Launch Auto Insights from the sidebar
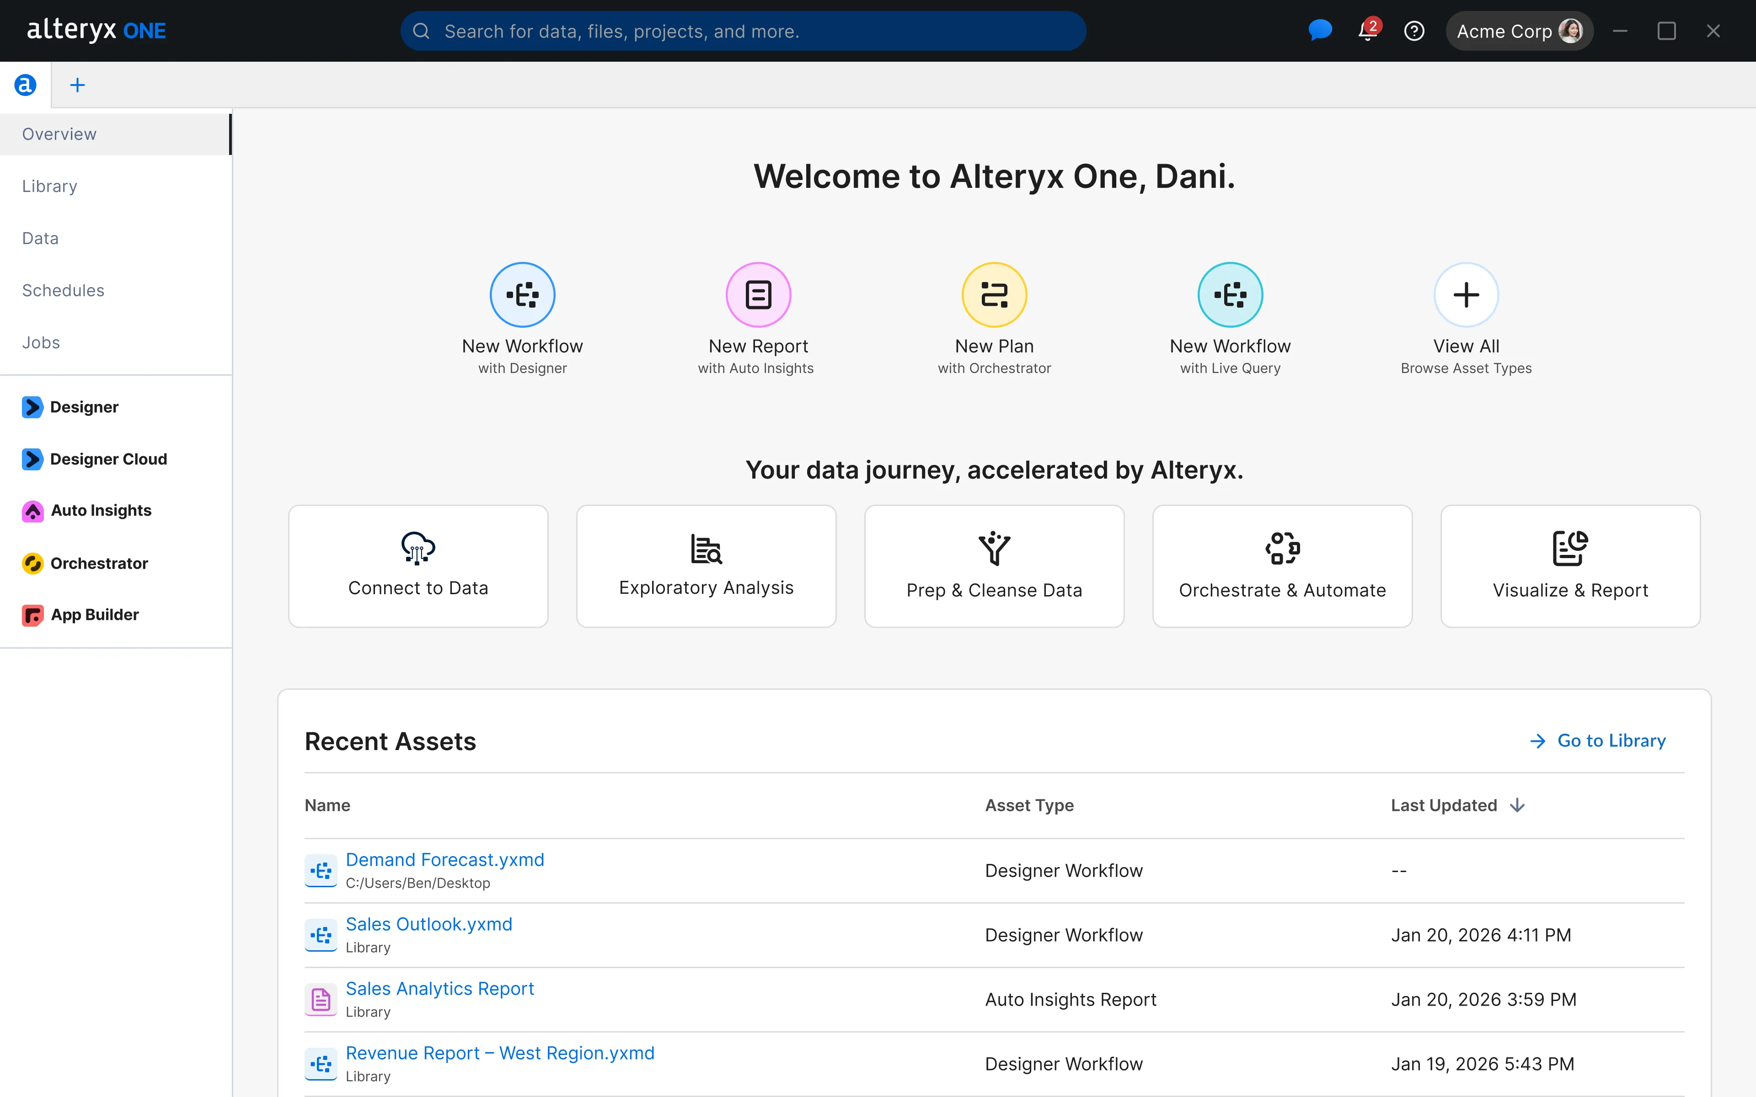 86,511
